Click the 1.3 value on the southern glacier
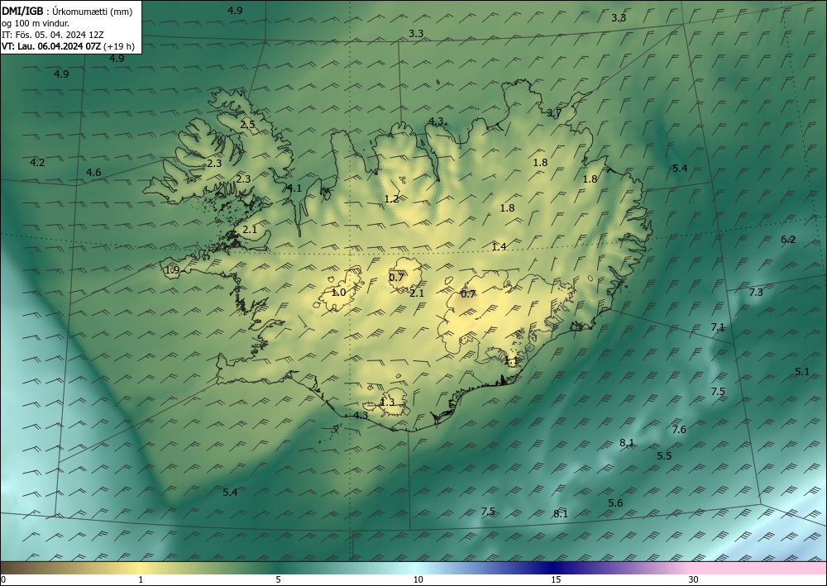This screenshot has width=827, height=586. point(387,402)
